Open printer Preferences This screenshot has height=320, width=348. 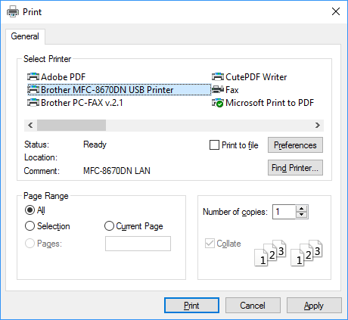[x=295, y=145]
